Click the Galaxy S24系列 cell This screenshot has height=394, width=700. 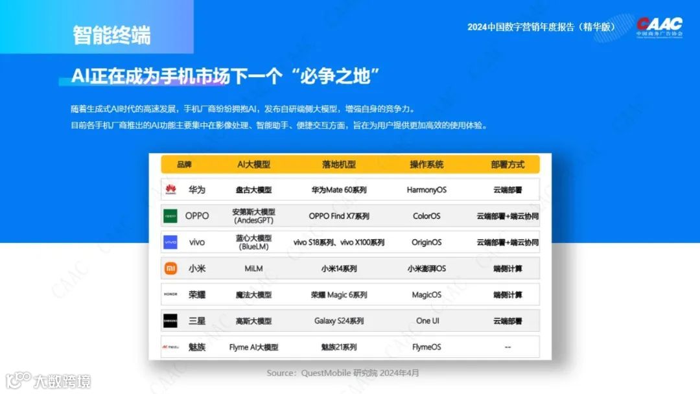pos(339,321)
